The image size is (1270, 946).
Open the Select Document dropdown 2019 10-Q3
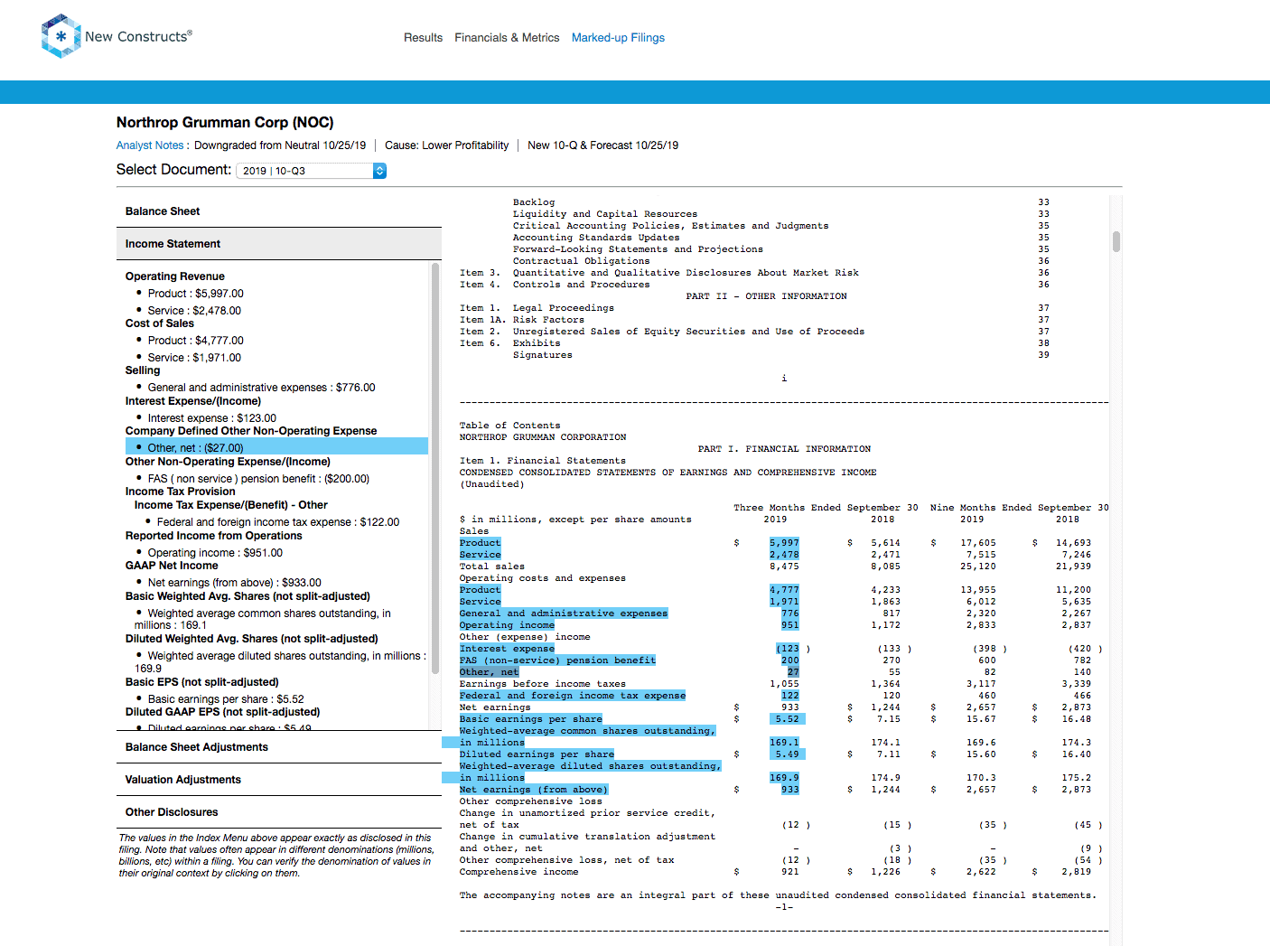(312, 171)
